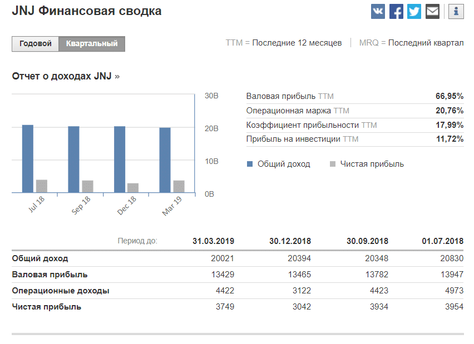
Task: Click the 30.12.2018 period column header
Action: click(x=290, y=241)
